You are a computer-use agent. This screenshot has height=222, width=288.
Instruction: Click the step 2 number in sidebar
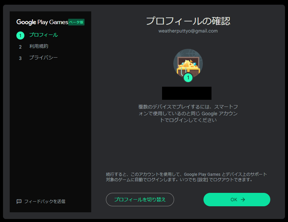(x=20, y=47)
